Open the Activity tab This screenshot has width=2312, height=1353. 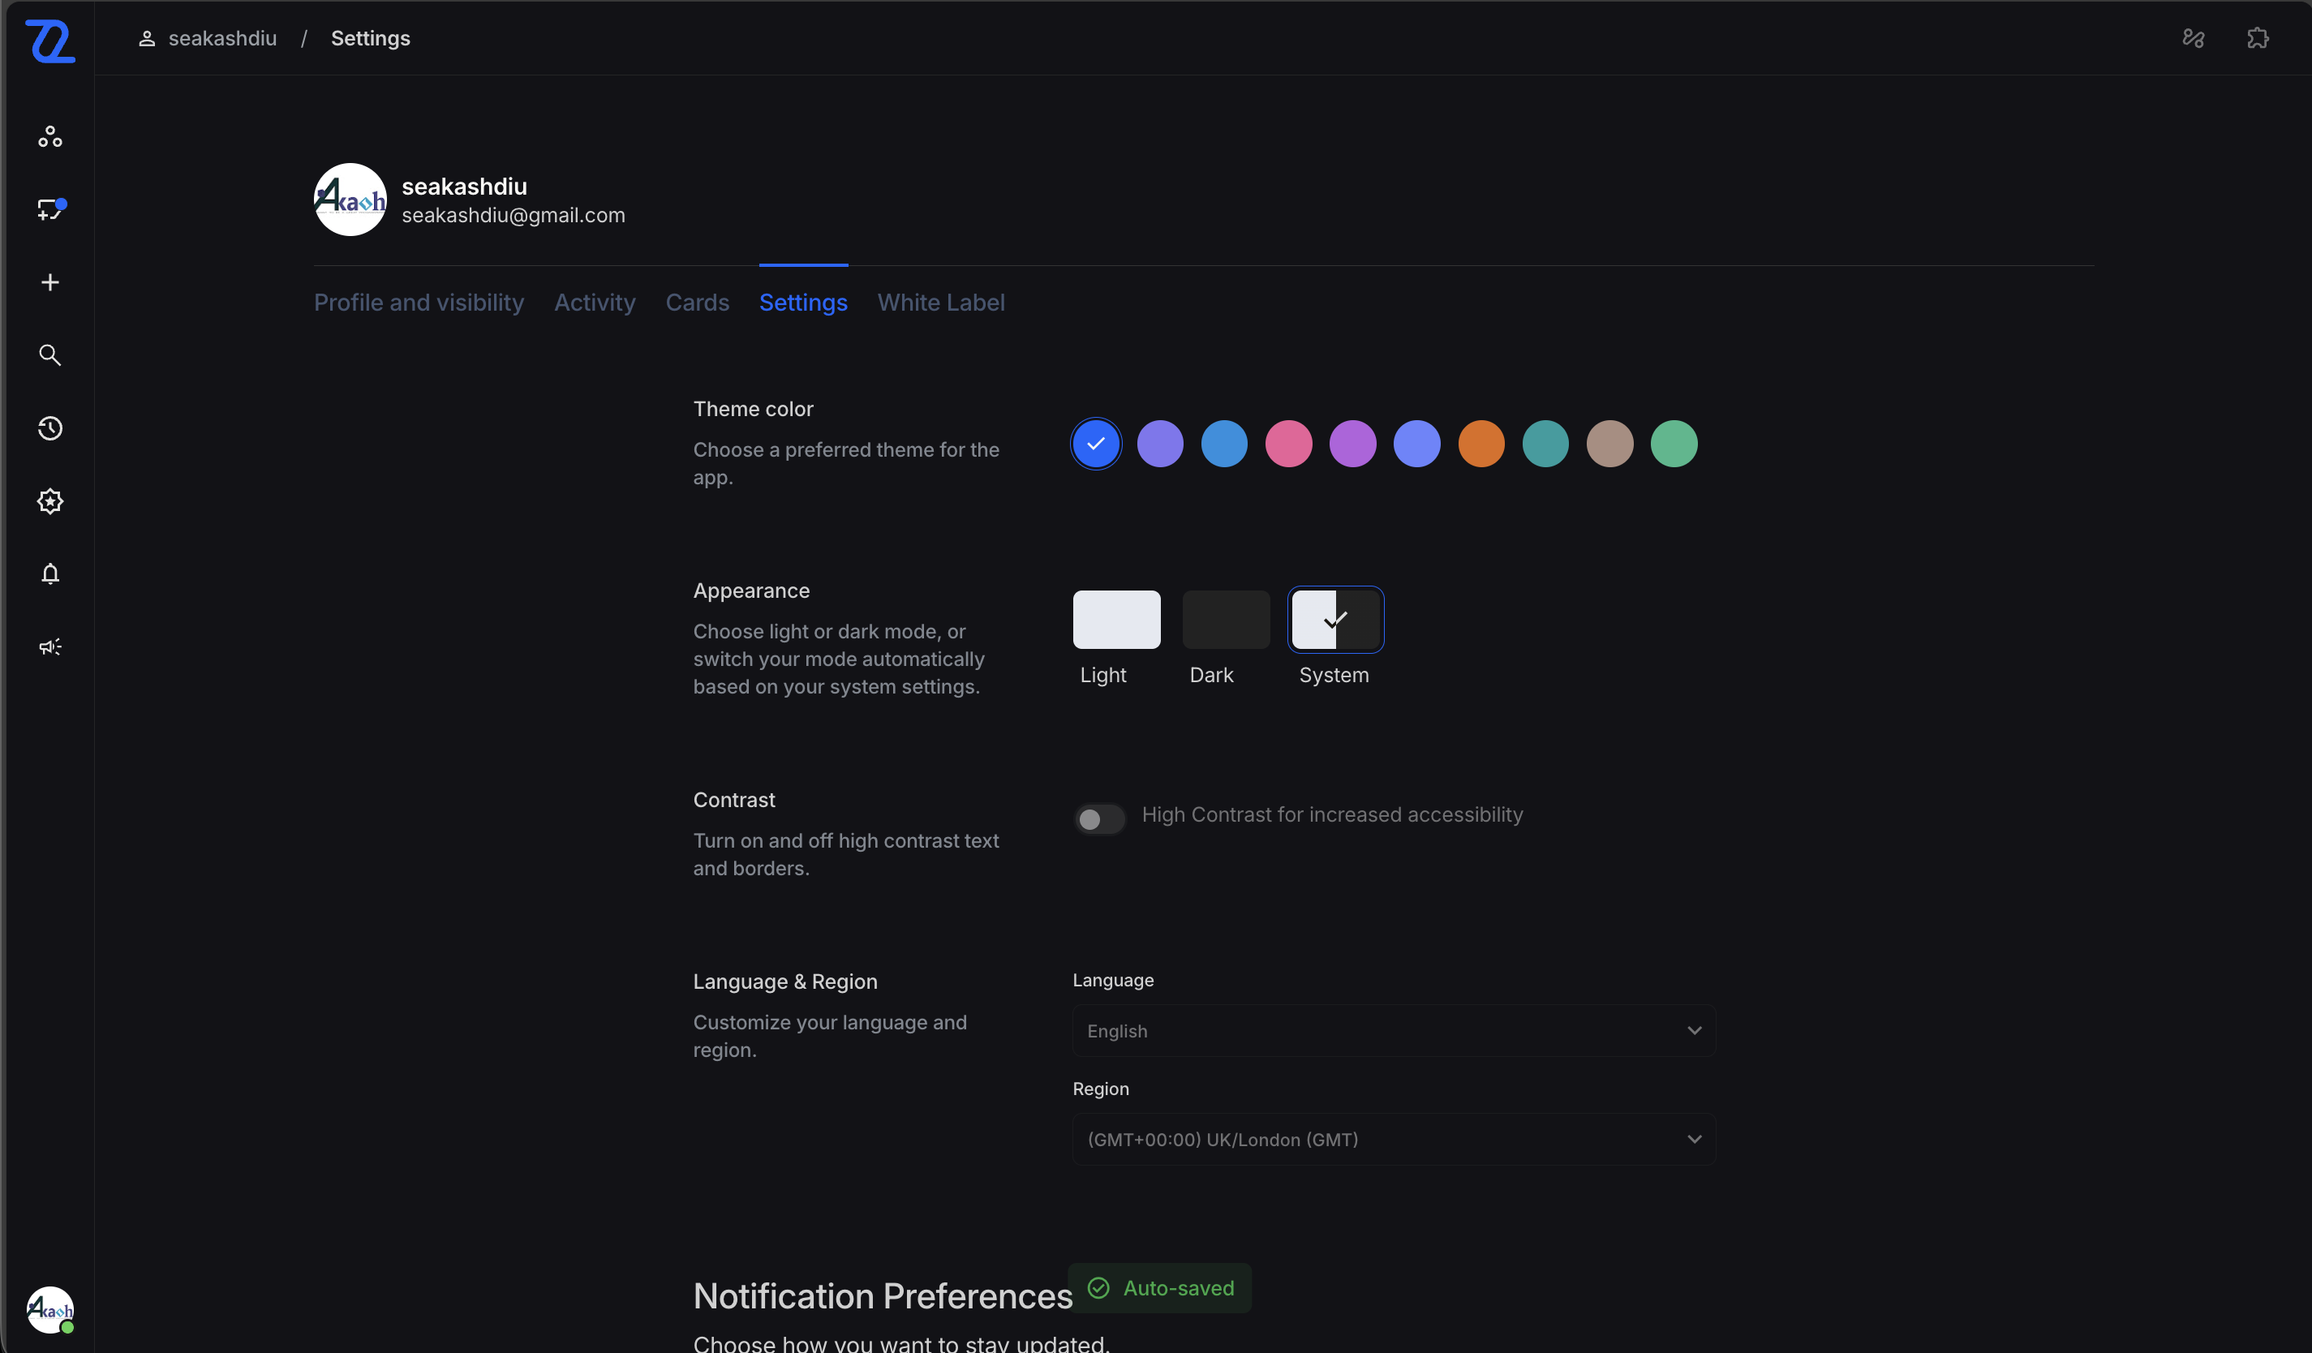click(x=595, y=303)
